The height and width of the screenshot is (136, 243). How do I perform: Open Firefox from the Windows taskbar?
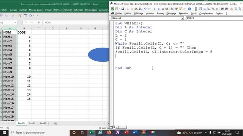[x=109, y=133]
